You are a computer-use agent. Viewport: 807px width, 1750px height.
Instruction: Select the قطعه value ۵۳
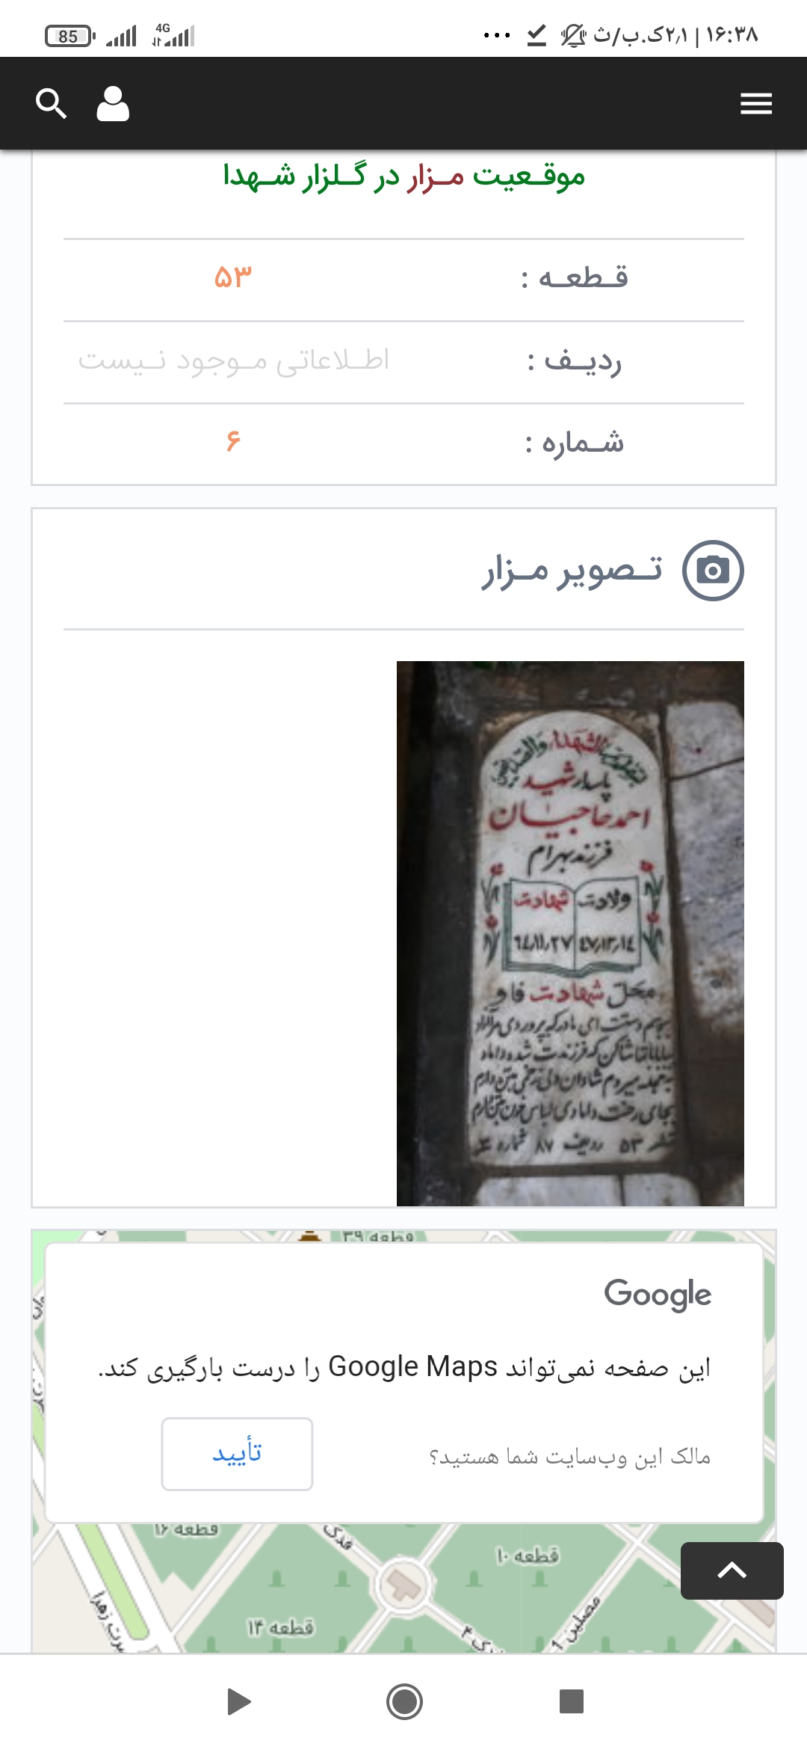click(x=233, y=278)
